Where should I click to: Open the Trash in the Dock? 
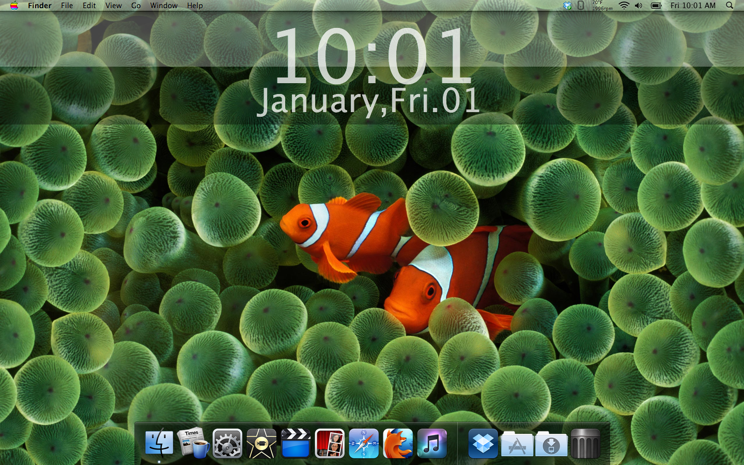coord(585,443)
